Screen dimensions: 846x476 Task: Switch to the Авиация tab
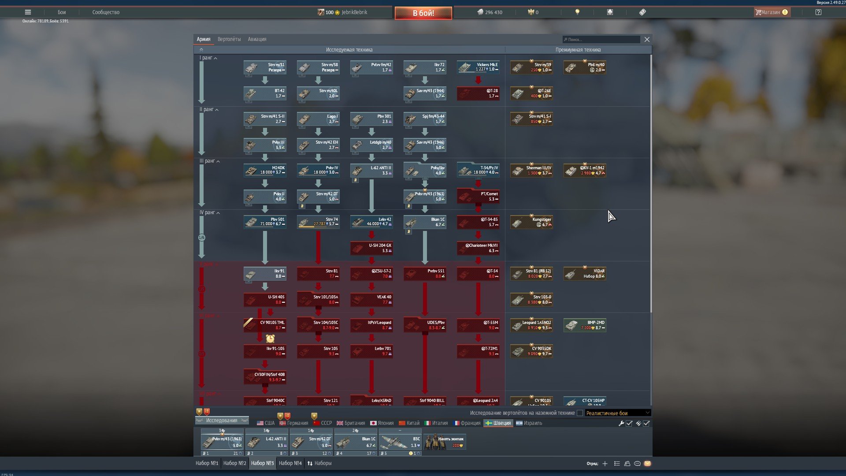[257, 39]
